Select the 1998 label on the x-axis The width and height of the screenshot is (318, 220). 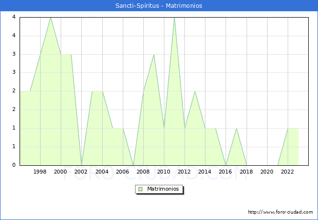tap(40, 172)
